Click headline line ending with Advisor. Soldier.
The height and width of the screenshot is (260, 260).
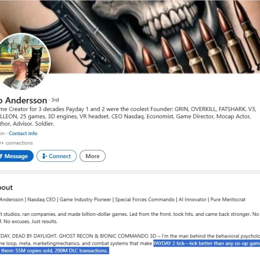click(x=27, y=123)
